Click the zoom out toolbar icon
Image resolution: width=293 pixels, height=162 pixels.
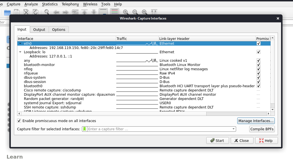pyautogui.click(x=135, y=12)
